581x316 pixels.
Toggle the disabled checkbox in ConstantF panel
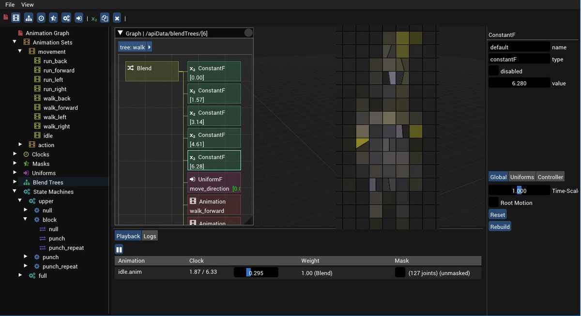pos(493,71)
